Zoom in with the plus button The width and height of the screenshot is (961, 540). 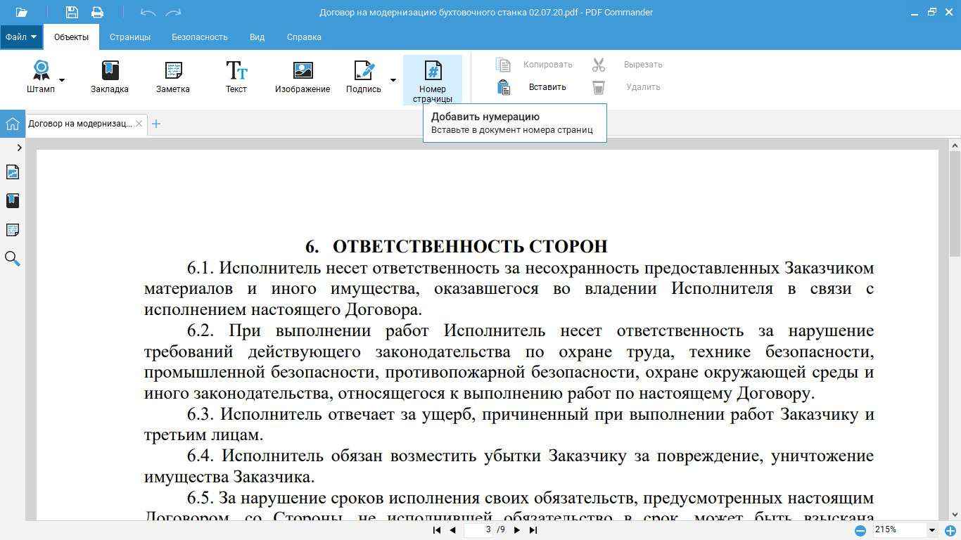coord(950,531)
